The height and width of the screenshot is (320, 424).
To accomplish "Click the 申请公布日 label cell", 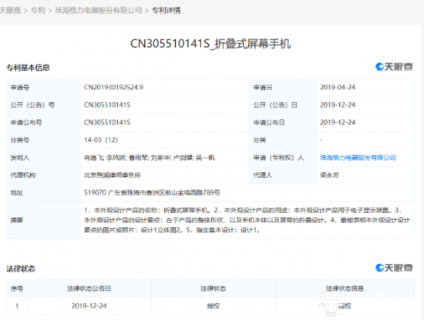I will pyautogui.click(x=283, y=122).
